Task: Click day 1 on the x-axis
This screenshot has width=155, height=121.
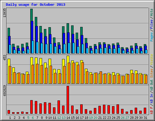Action: (10, 118)
